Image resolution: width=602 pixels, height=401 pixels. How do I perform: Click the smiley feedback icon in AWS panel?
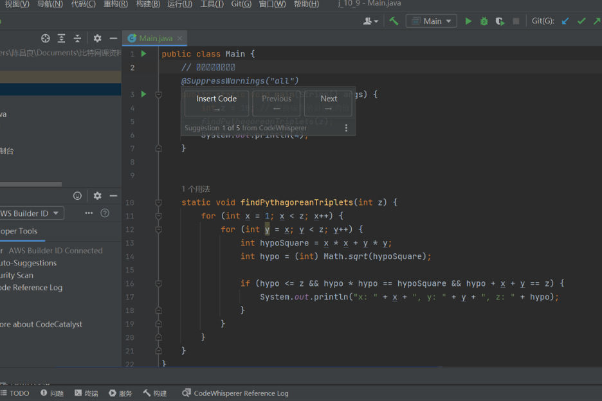coord(78,196)
